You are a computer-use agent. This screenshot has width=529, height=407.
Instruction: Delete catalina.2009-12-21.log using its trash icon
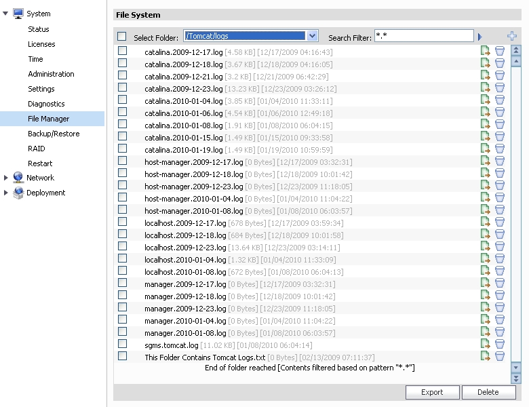click(x=500, y=75)
